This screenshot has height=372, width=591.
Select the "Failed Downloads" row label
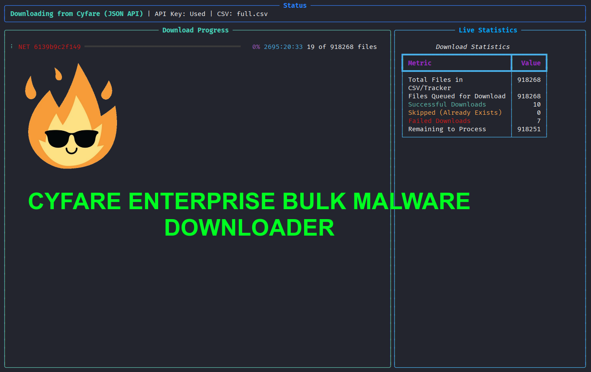coord(439,121)
